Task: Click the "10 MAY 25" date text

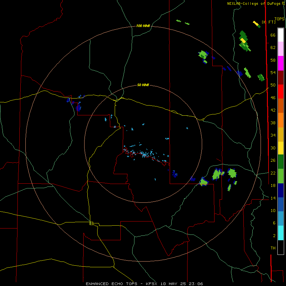Action: tap(173, 284)
